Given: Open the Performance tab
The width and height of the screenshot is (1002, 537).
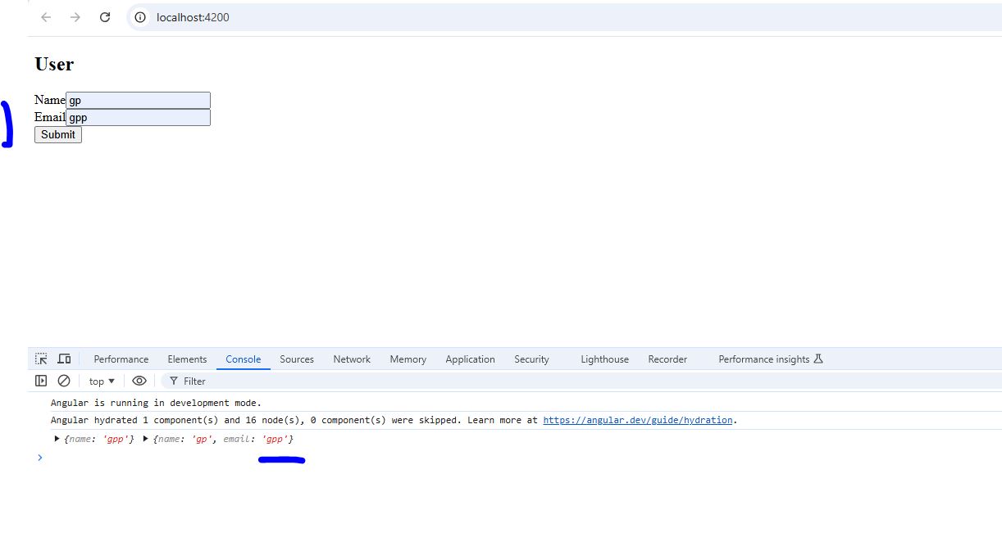Looking at the screenshot, I should pyautogui.click(x=121, y=359).
